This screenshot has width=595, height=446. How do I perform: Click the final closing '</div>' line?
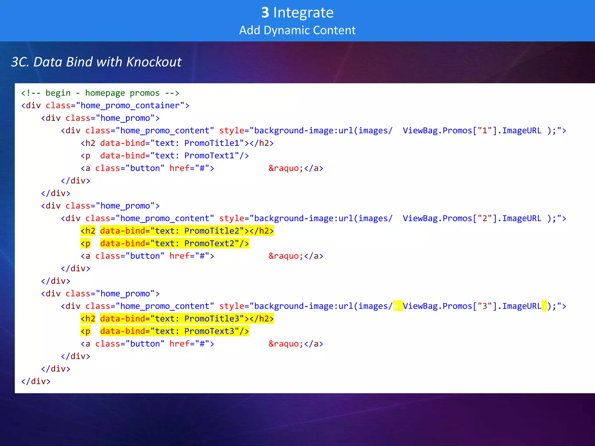pos(36,381)
